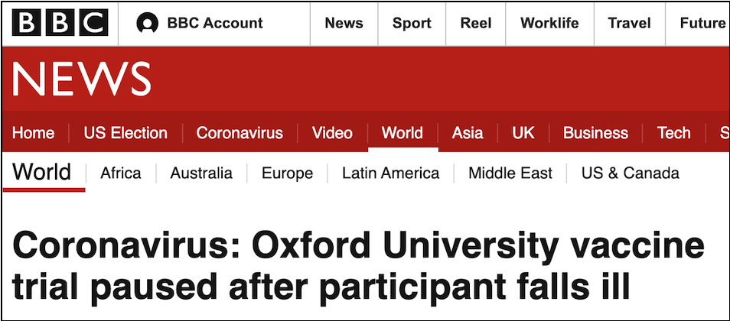The width and height of the screenshot is (730, 321).
Task: Select the Asia news tab
Action: coord(468,133)
